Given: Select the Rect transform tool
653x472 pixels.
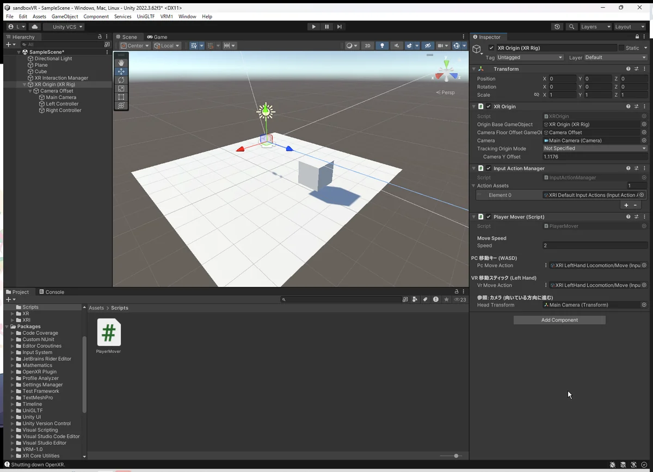Looking at the screenshot, I should (x=121, y=97).
